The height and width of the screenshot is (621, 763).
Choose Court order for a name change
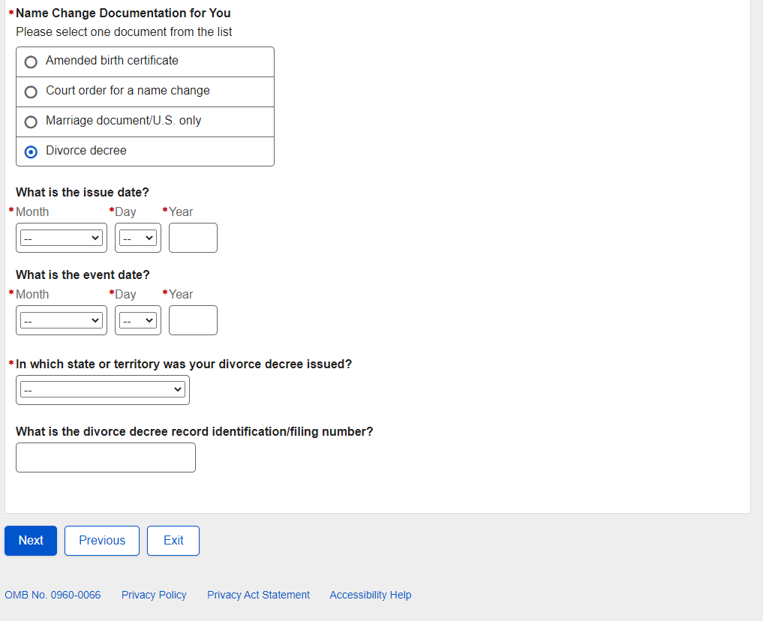[x=31, y=92]
